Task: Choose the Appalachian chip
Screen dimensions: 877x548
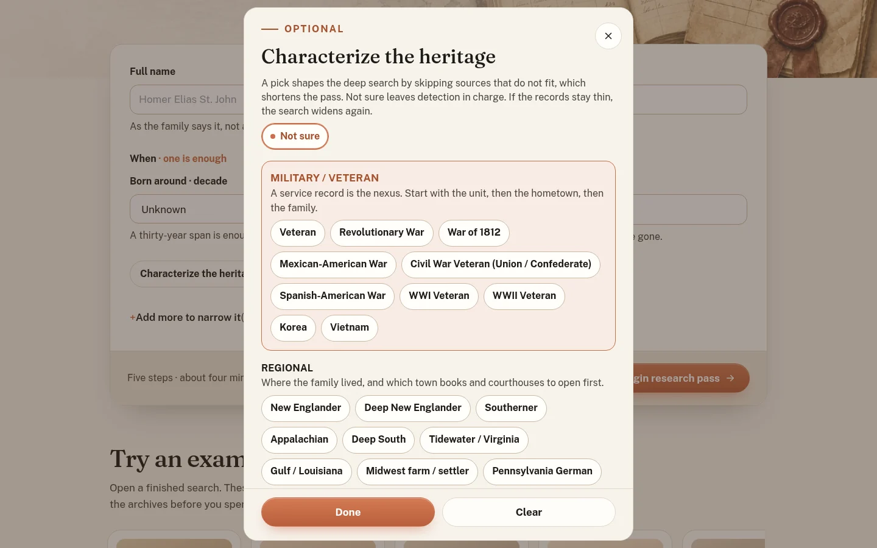Action: 299,440
